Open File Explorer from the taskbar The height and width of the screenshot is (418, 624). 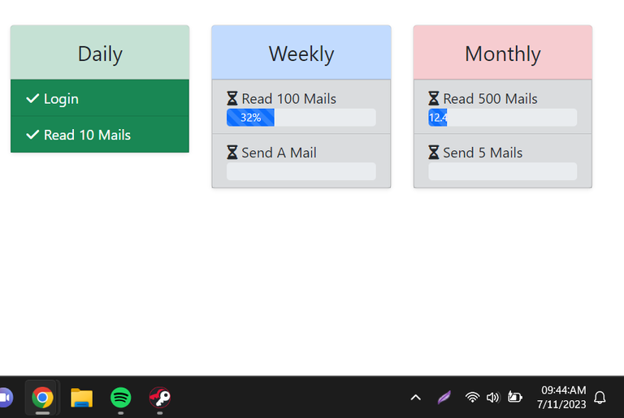coord(81,398)
